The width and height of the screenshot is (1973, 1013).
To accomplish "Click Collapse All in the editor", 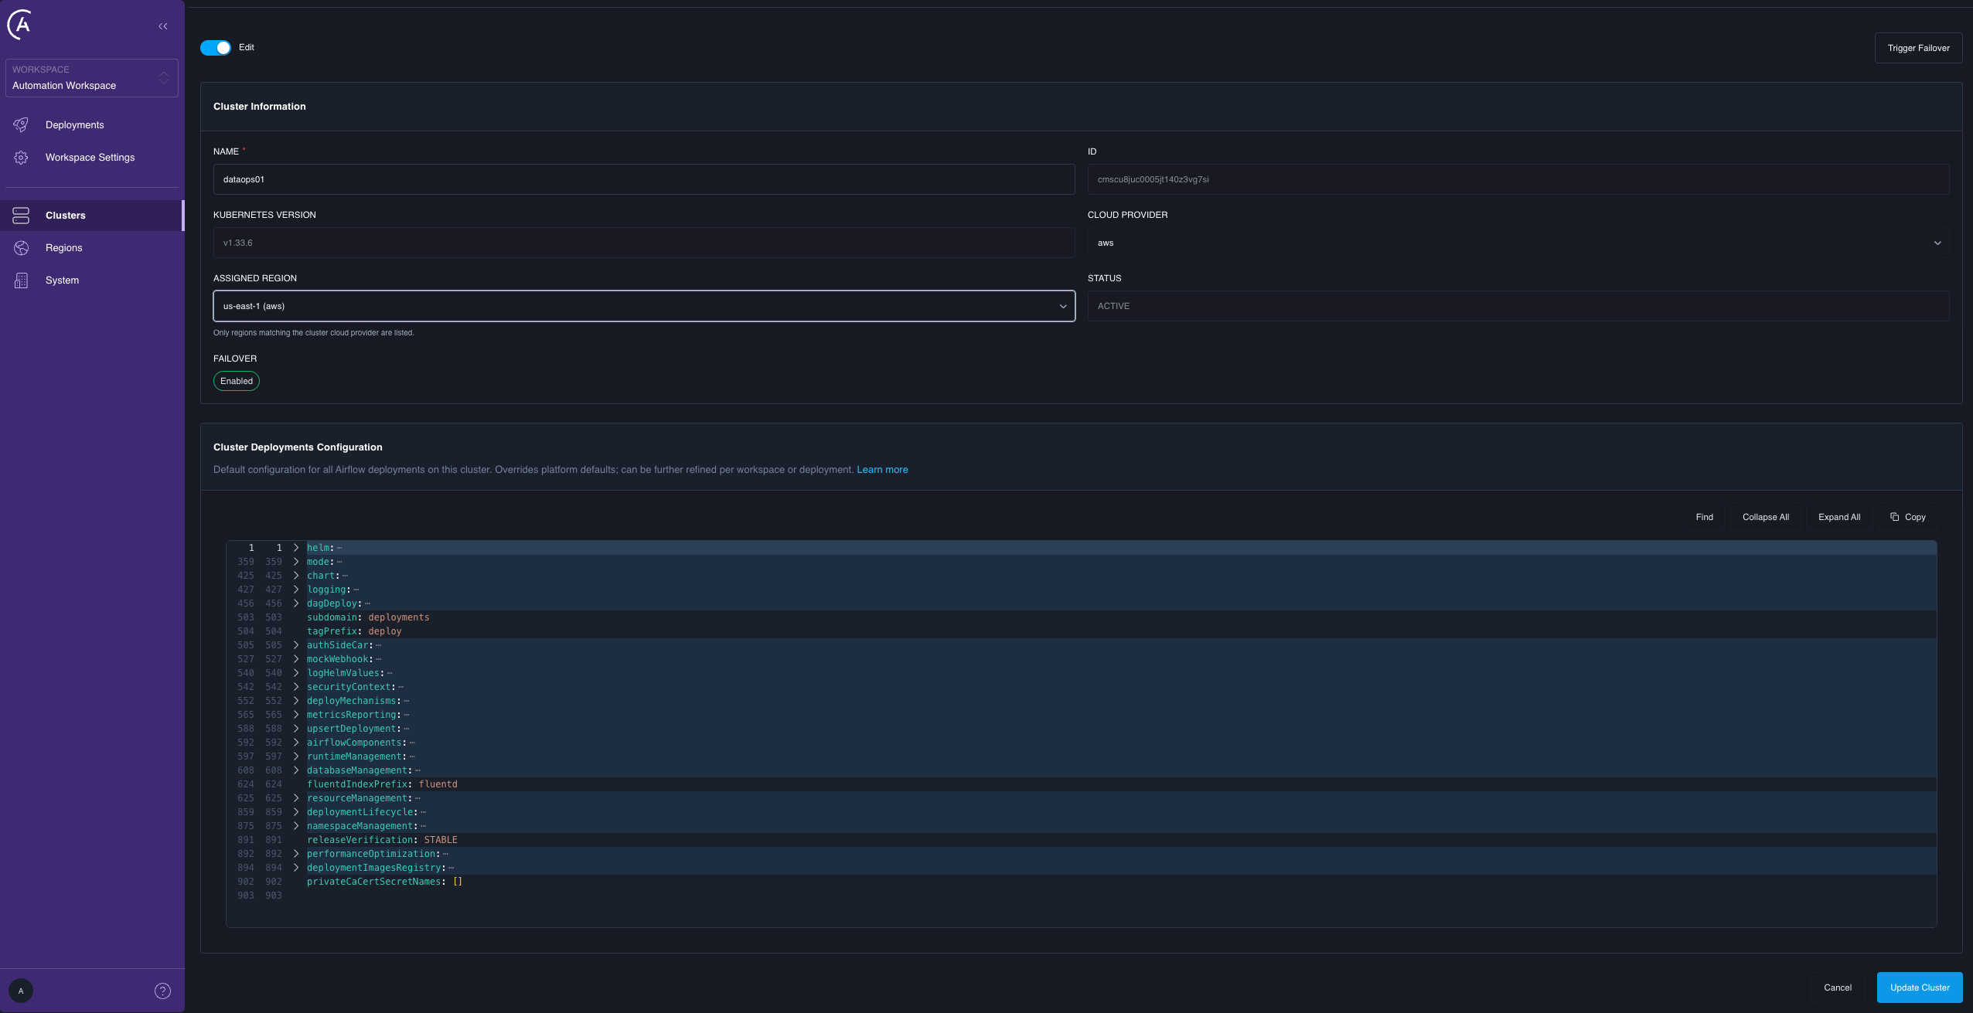I will tap(1765, 517).
